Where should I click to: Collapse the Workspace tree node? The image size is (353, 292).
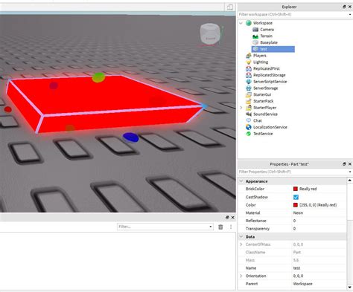pyautogui.click(x=241, y=23)
